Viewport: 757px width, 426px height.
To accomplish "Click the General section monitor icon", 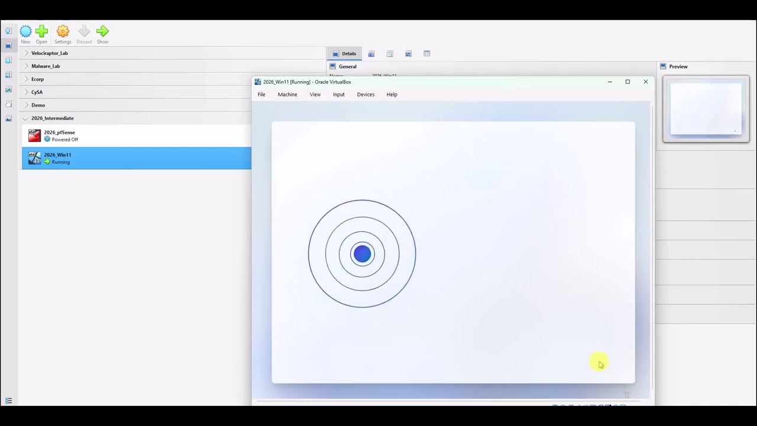I will click(x=333, y=67).
